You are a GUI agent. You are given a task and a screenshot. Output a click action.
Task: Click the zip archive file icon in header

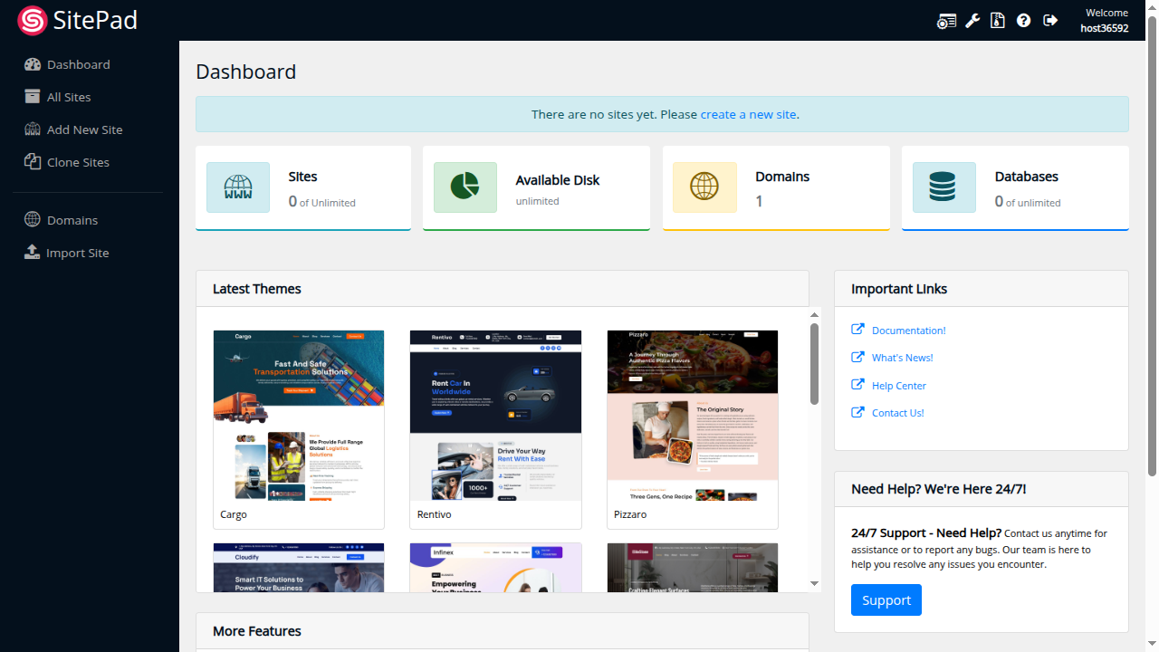pos(998,21)
